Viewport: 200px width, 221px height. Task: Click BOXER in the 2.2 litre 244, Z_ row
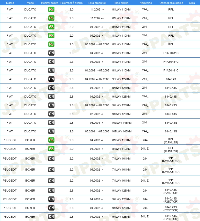click(x=30, y=181)
